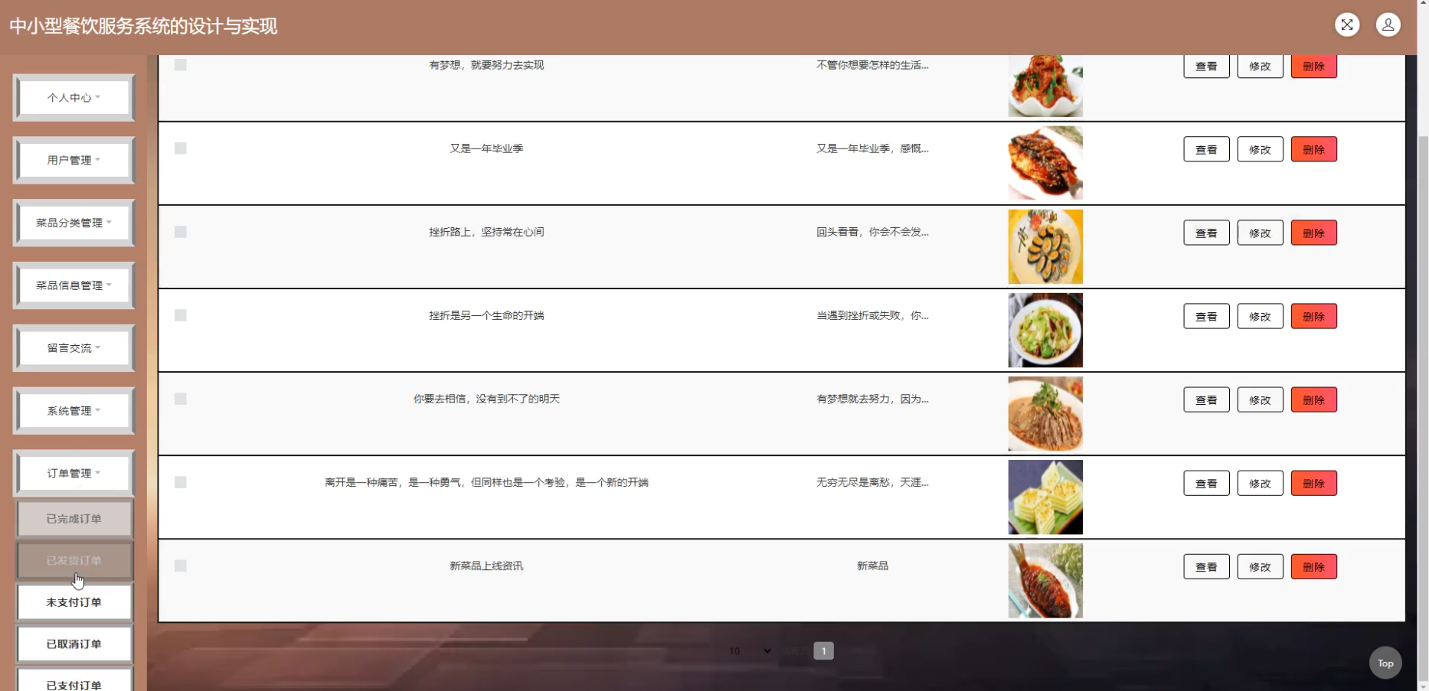
Task: Open dish image in 又是一年毕业季 row
Action: coord(1045,163)
